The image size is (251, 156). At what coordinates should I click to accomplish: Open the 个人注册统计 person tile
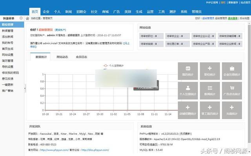[x=188, y=91]
